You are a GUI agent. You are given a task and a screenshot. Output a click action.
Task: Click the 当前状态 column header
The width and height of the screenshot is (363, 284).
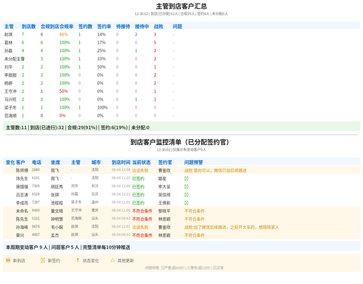point(142,162)
